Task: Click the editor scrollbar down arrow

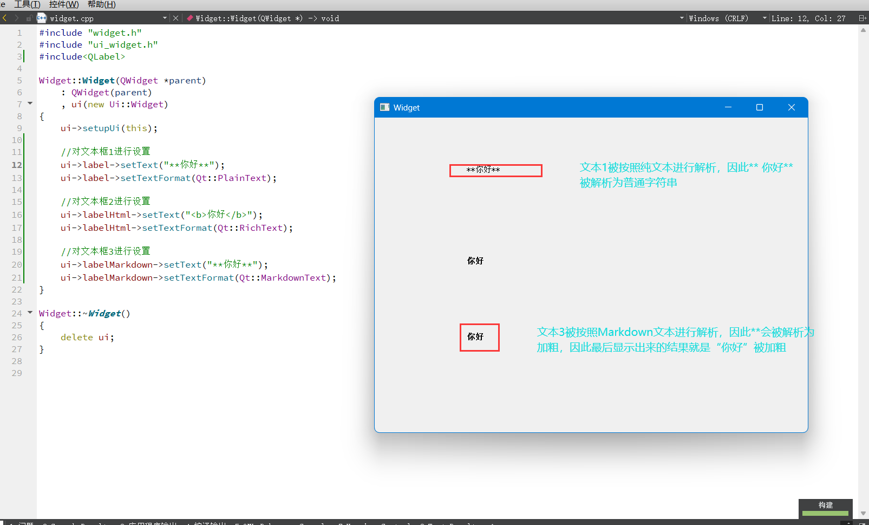Action: pos(863,513)
